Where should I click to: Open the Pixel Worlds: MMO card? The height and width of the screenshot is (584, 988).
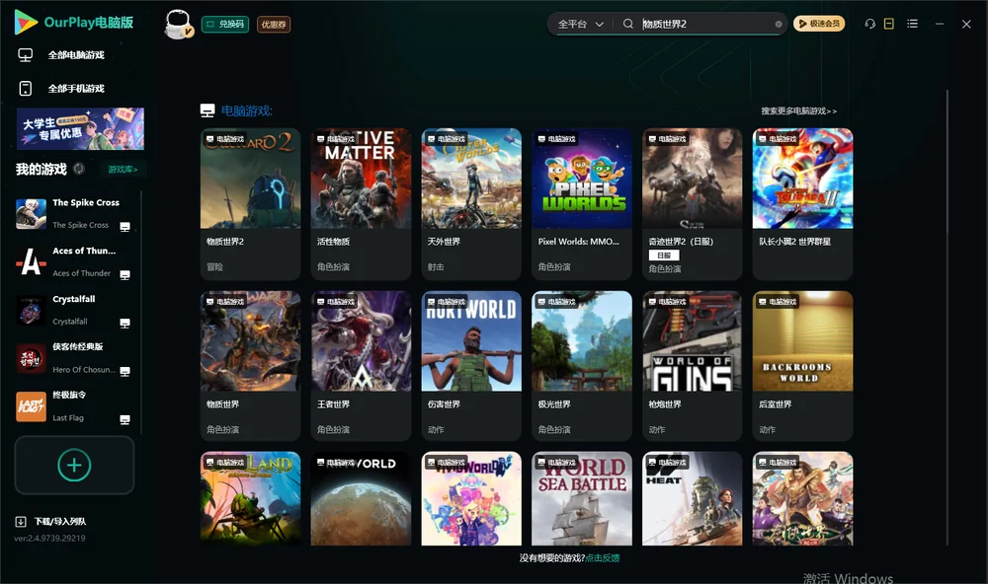click(582, 204)
